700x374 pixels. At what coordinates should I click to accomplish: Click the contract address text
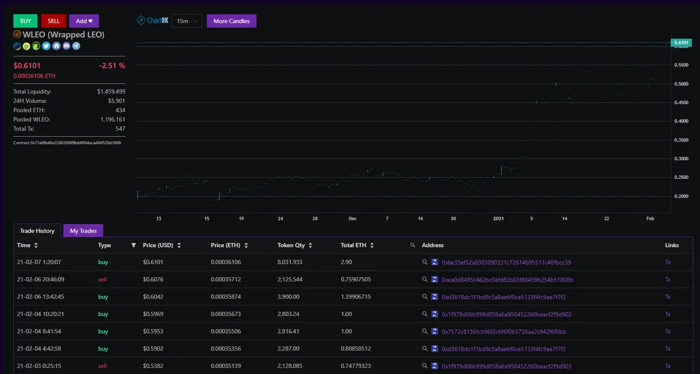(67, 143)
